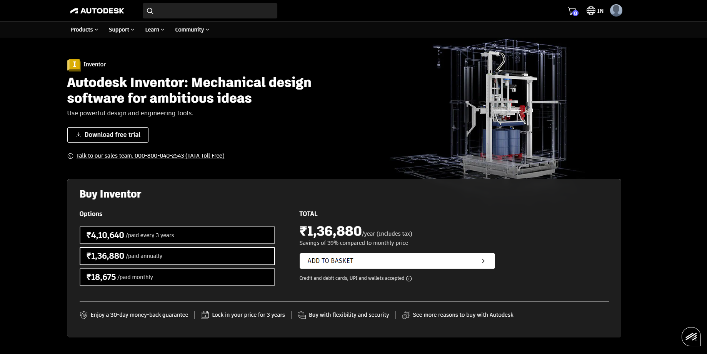Click the payment info circle icon

[x=409, y=279]
